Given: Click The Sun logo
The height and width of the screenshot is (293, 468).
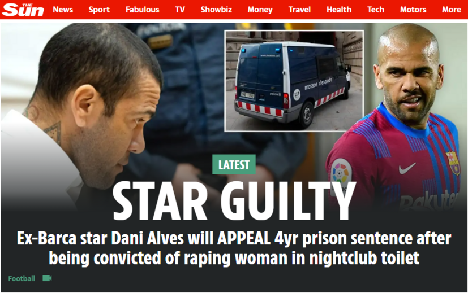Looking at the screenshot, I should [x=23, y=10].
